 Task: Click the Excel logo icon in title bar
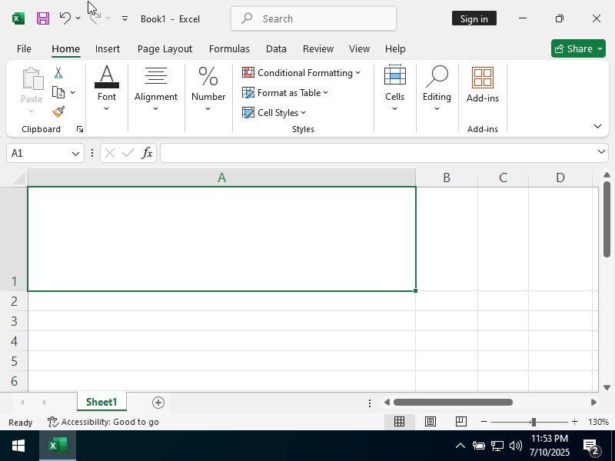pyautogui.click(x=18, y=18)
